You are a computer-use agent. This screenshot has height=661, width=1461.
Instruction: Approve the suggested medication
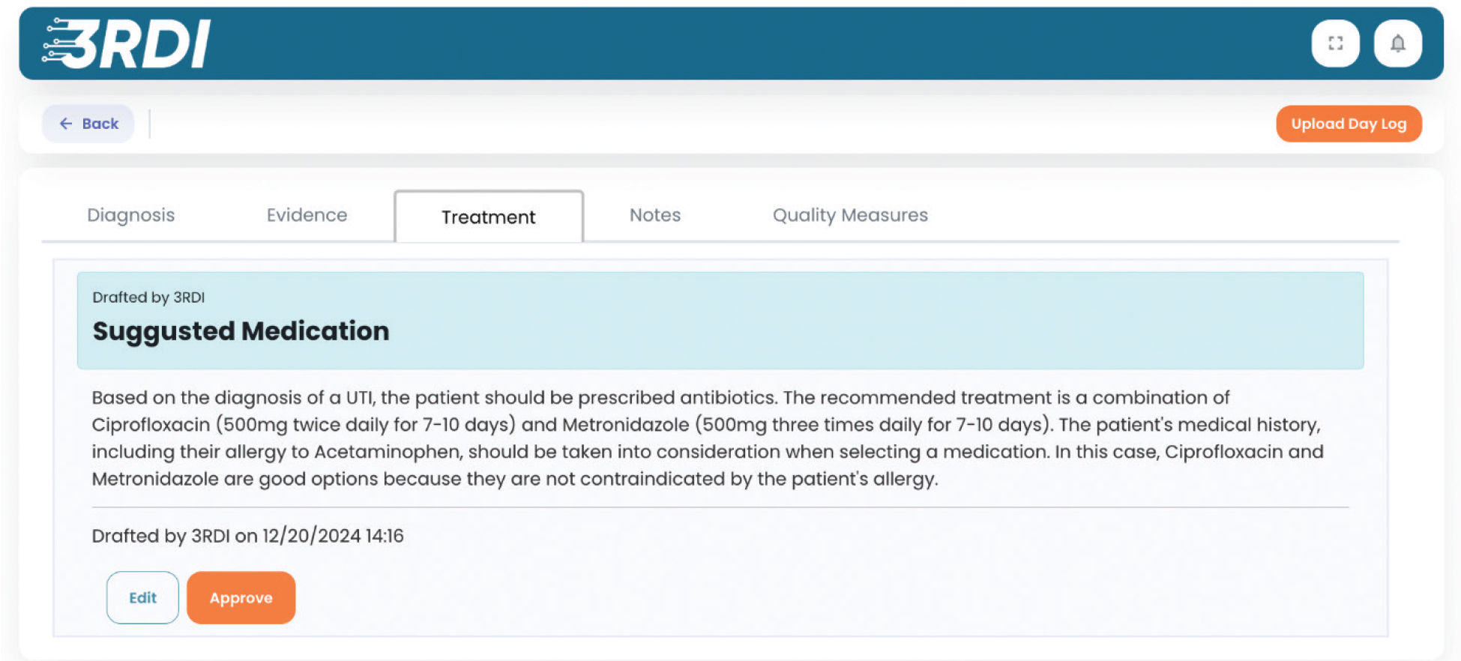click(241, 597)
